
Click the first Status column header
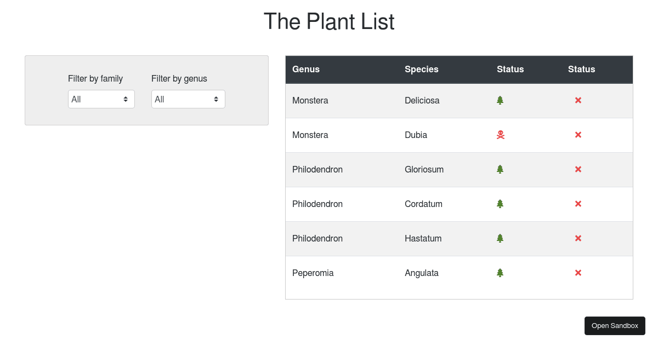510,69
